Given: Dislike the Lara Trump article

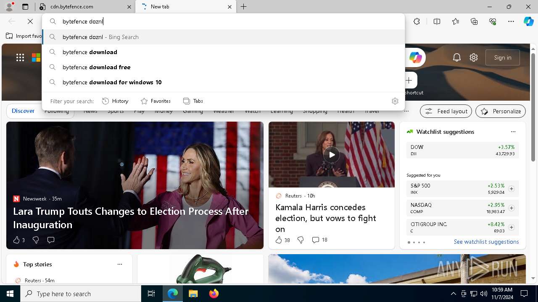Looking at the screenshot, I should coord(36,240).
